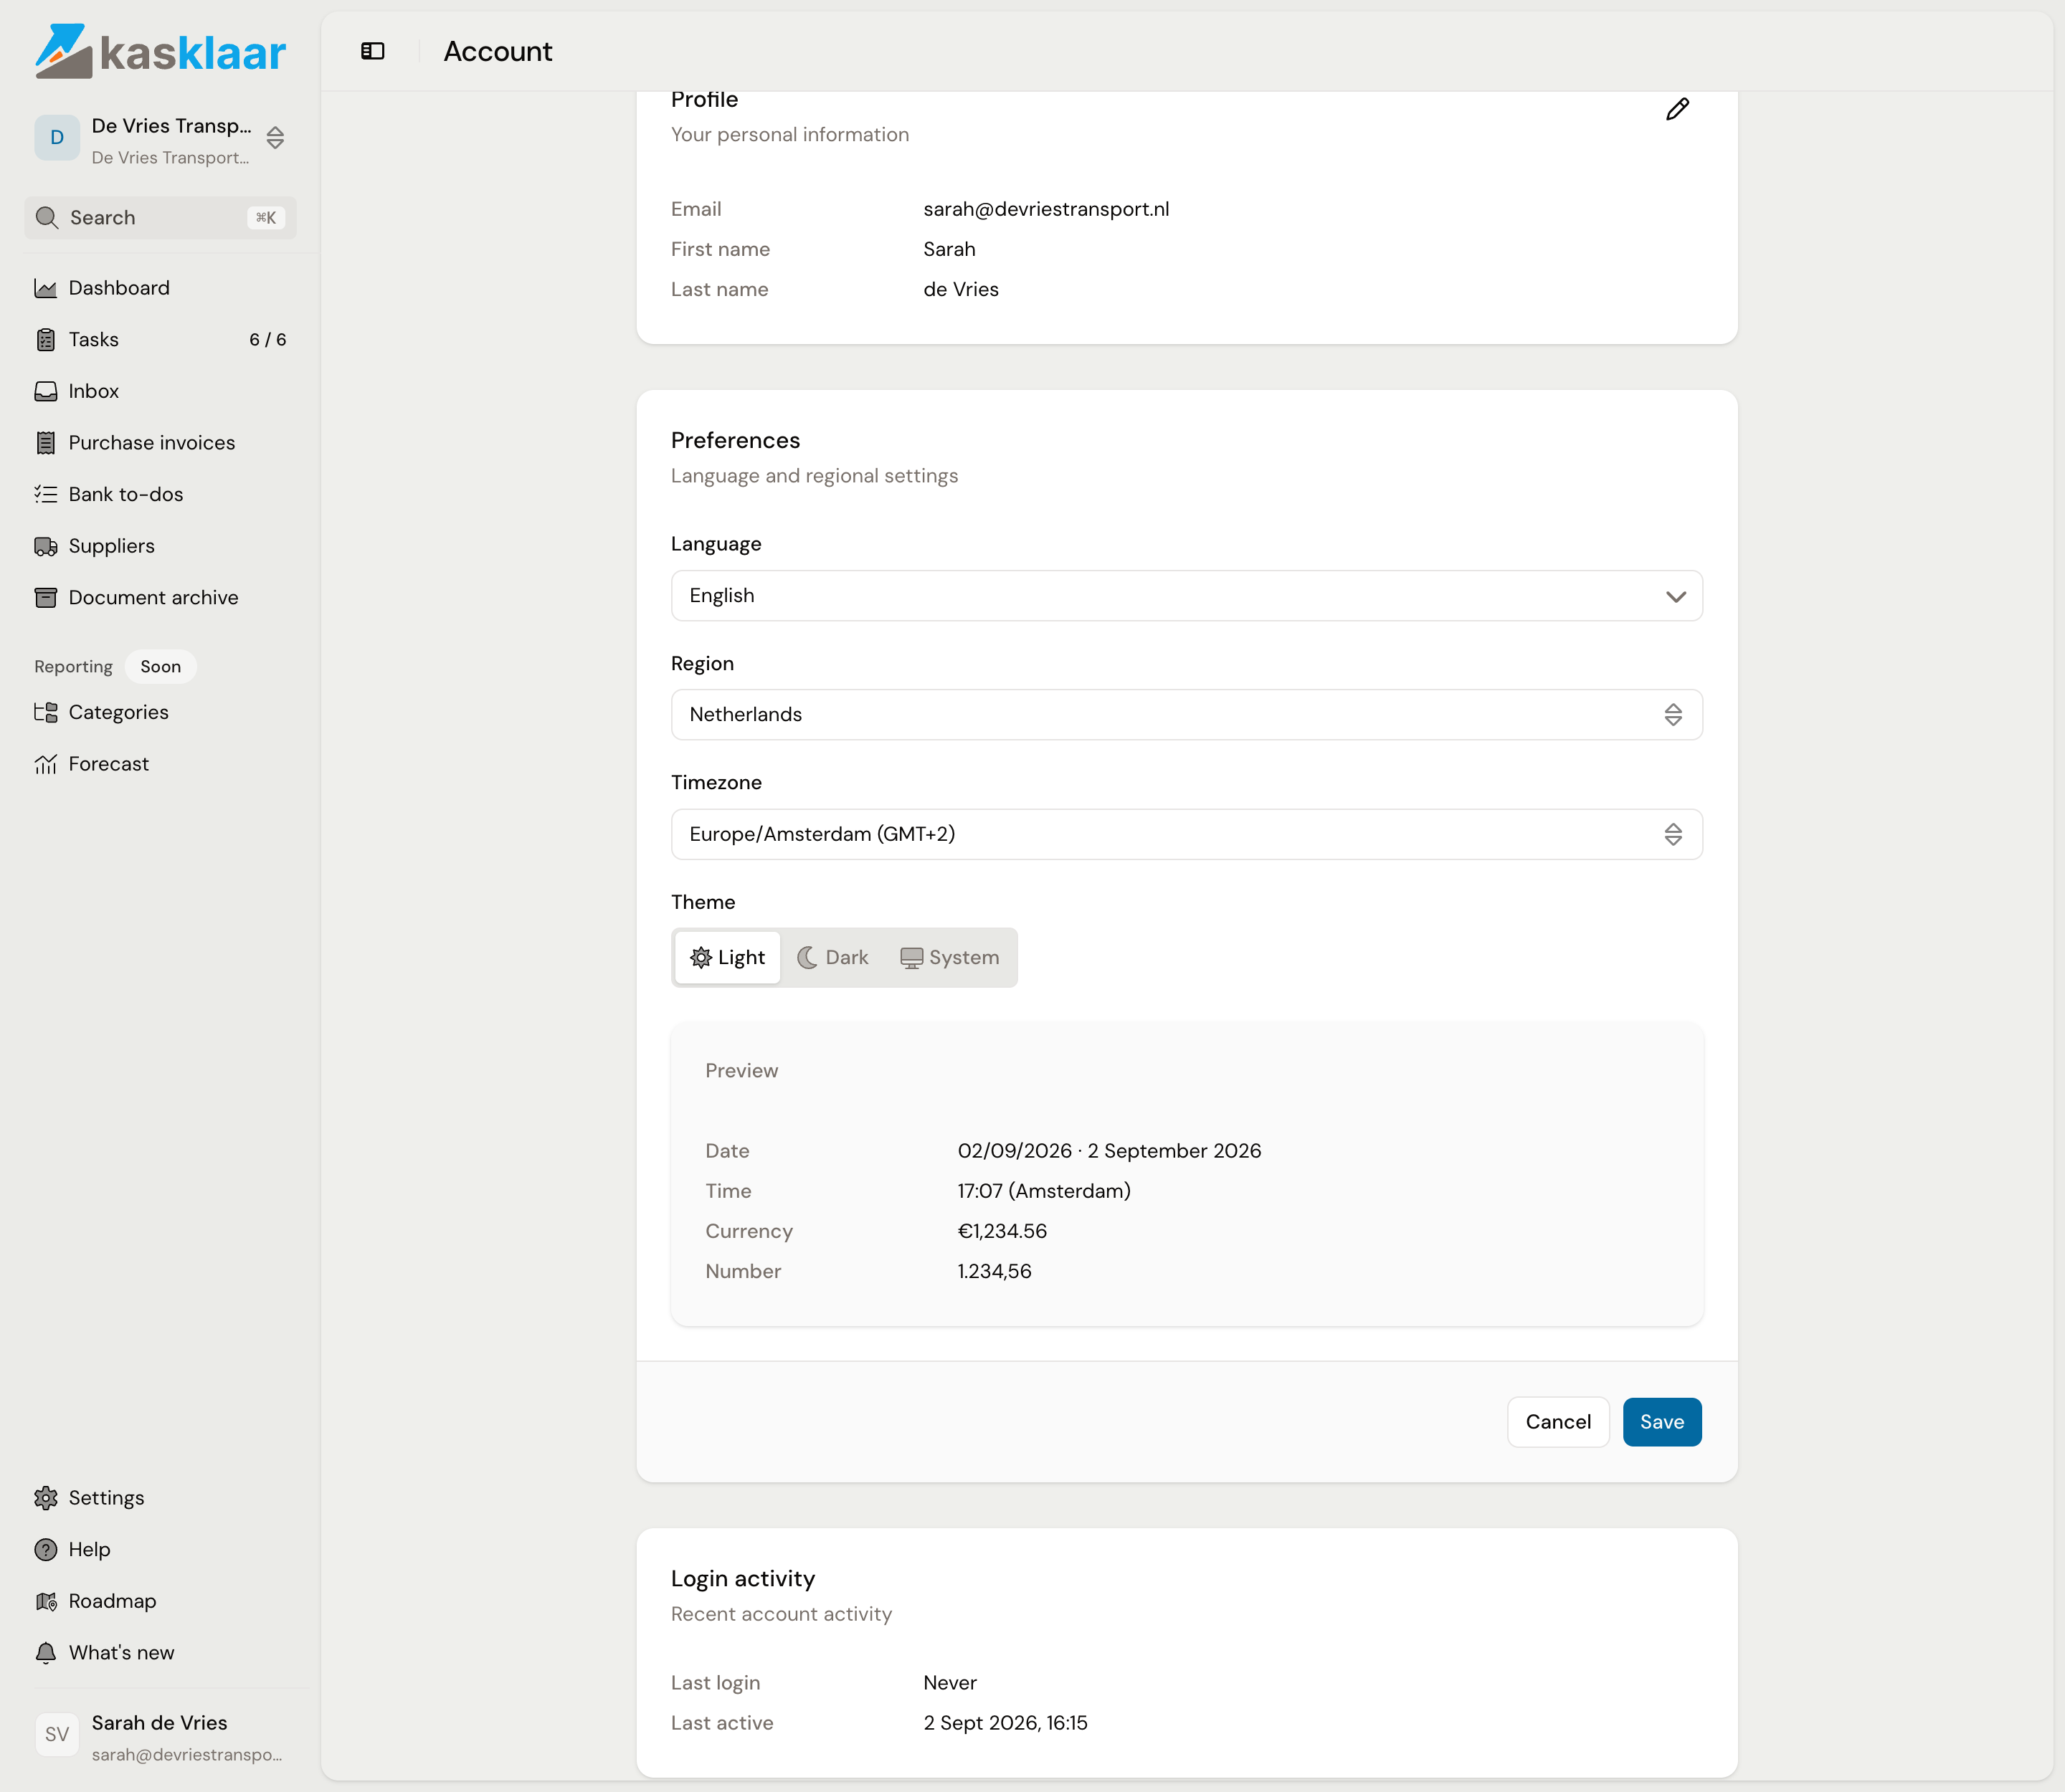Open Forecast in the Reporting section

click(x=160, y=764)
